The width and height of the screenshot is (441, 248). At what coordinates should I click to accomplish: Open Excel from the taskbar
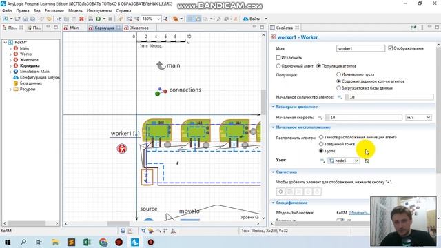point(87,242)
